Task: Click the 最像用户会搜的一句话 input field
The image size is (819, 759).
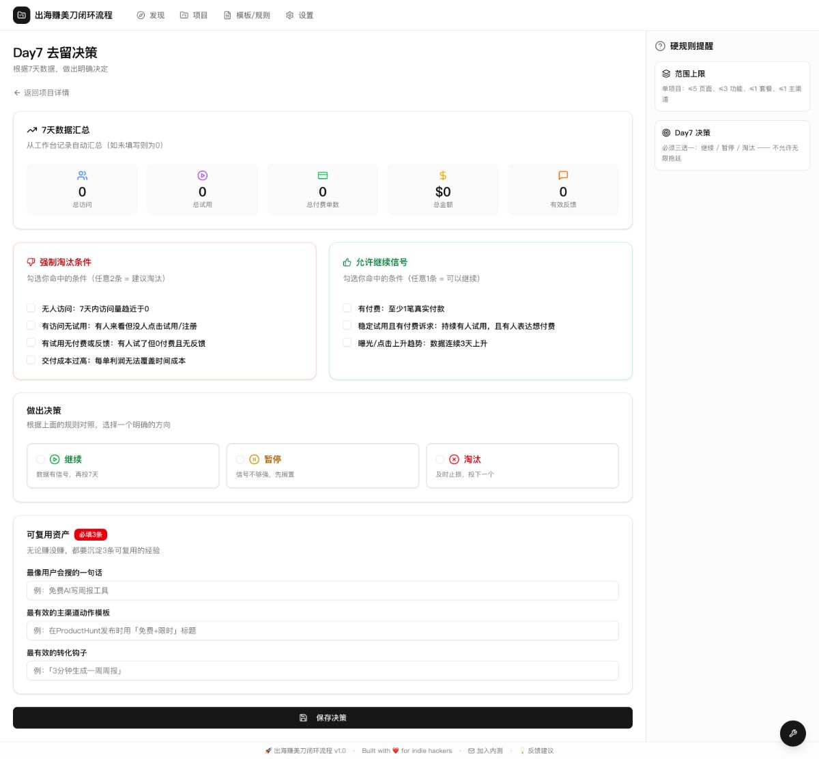Action: (x=322, y=590)
